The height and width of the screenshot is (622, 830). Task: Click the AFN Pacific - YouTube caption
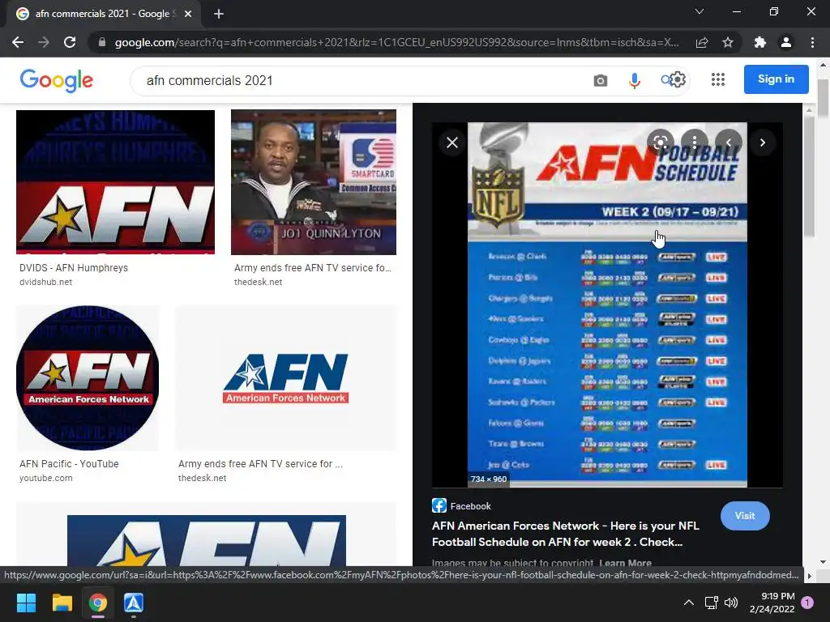(x=69, y=464)
